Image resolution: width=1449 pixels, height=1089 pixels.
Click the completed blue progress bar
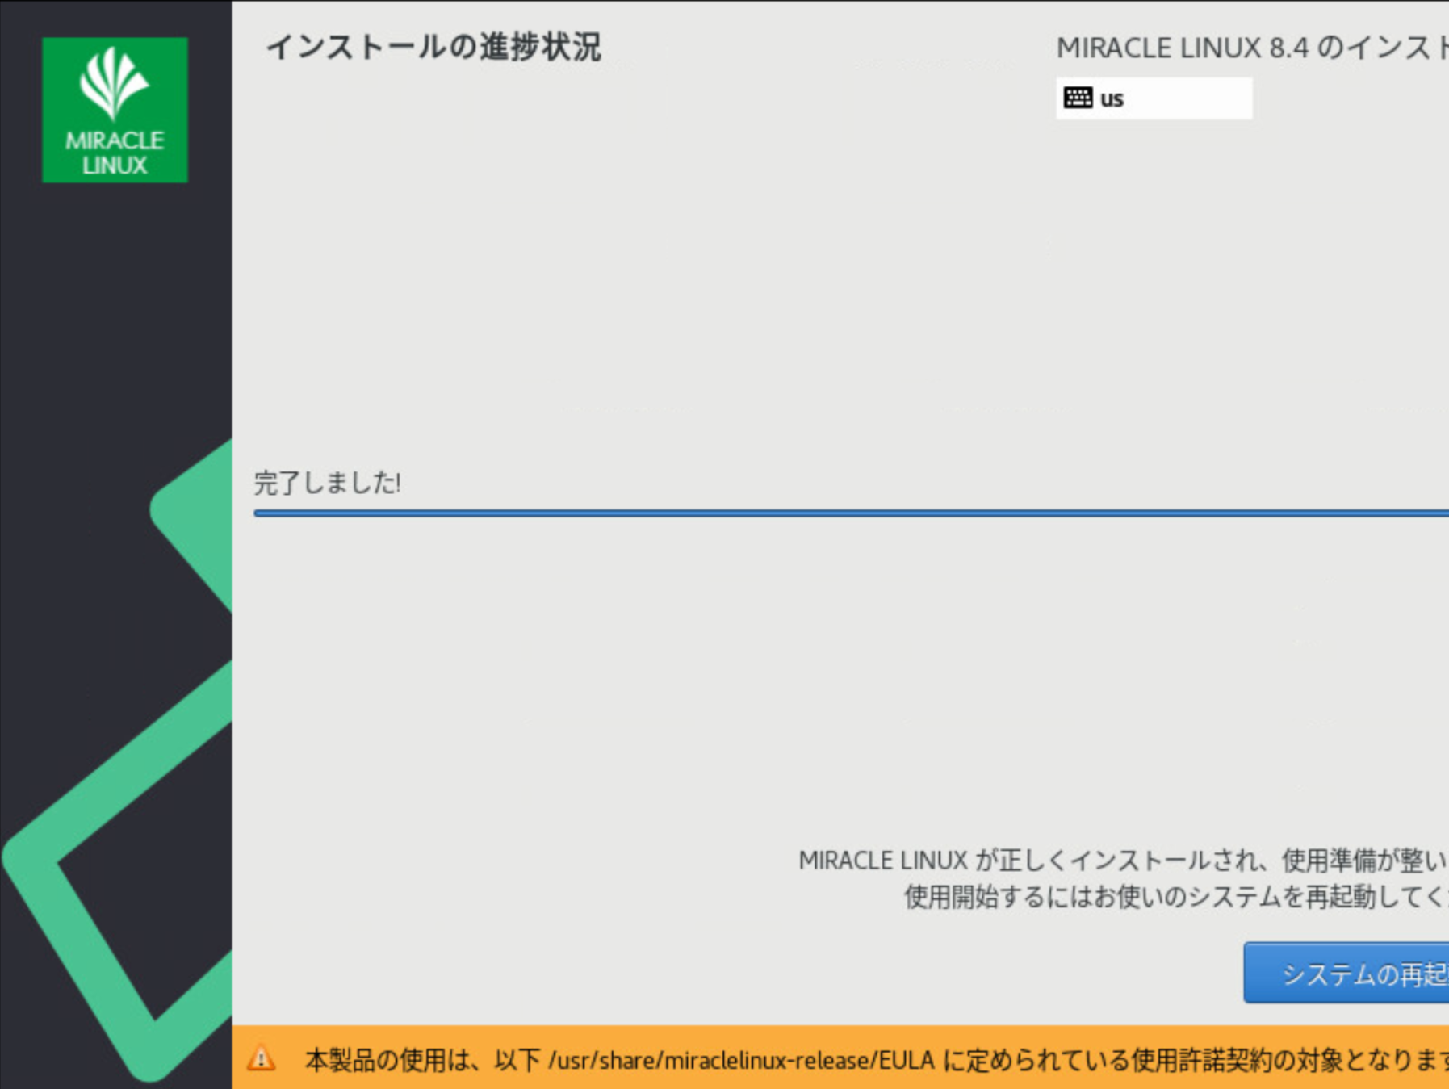click(851, 513)
